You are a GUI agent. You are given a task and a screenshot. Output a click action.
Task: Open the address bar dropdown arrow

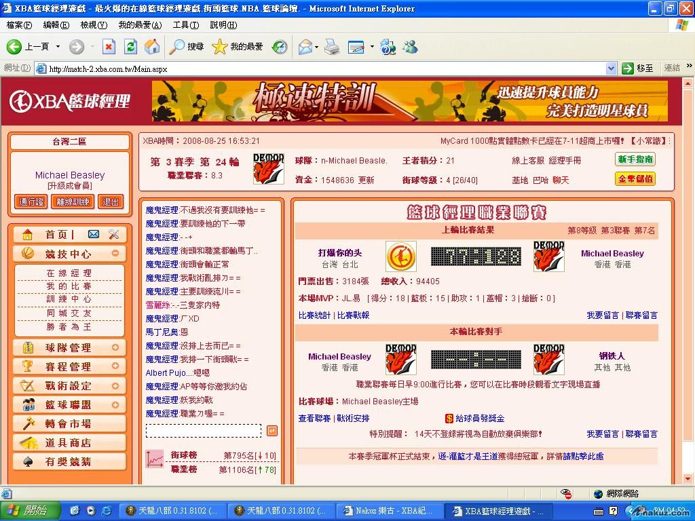(611, 68)
